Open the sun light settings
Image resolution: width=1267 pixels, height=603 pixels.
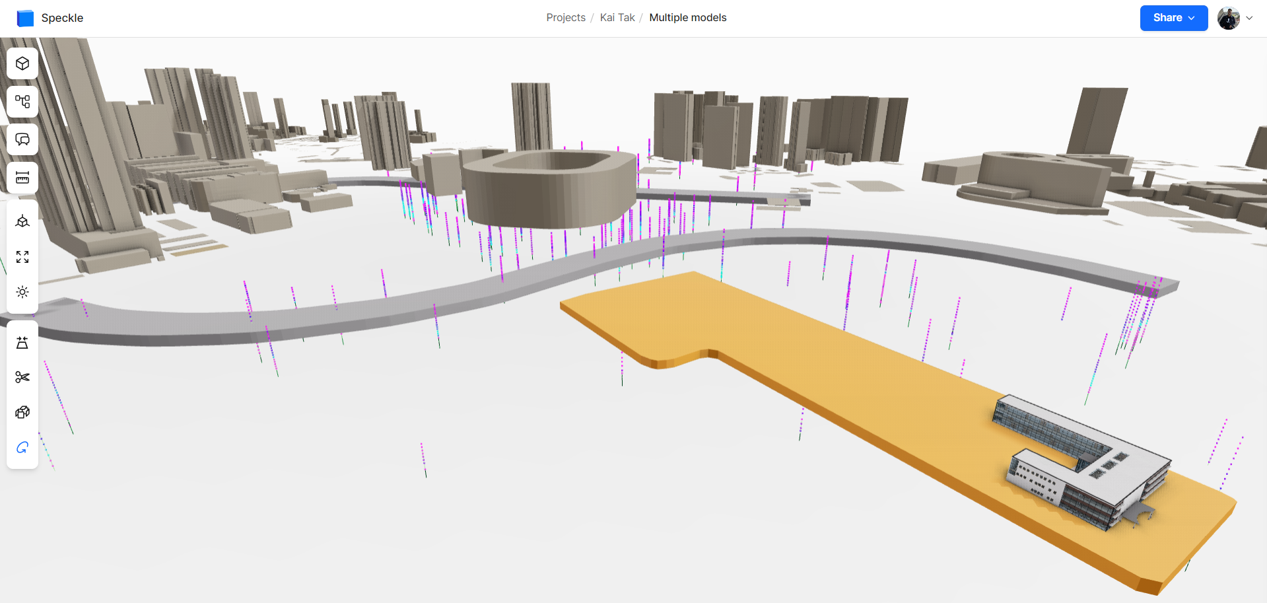(22, 292)
